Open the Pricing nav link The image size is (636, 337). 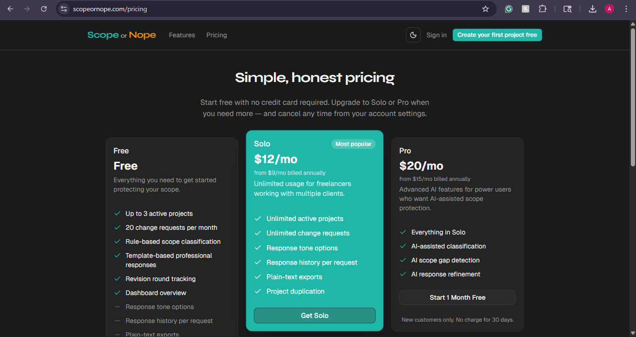[217, 35]
